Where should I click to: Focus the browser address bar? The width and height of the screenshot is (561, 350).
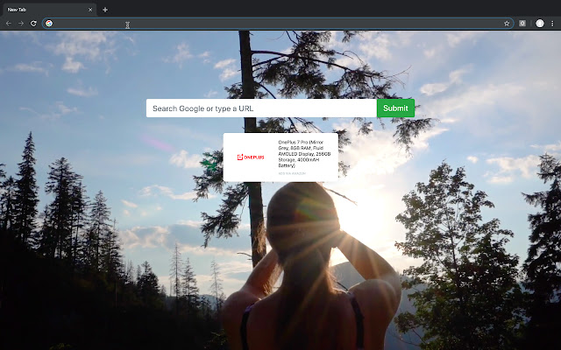tap(277, 24)
